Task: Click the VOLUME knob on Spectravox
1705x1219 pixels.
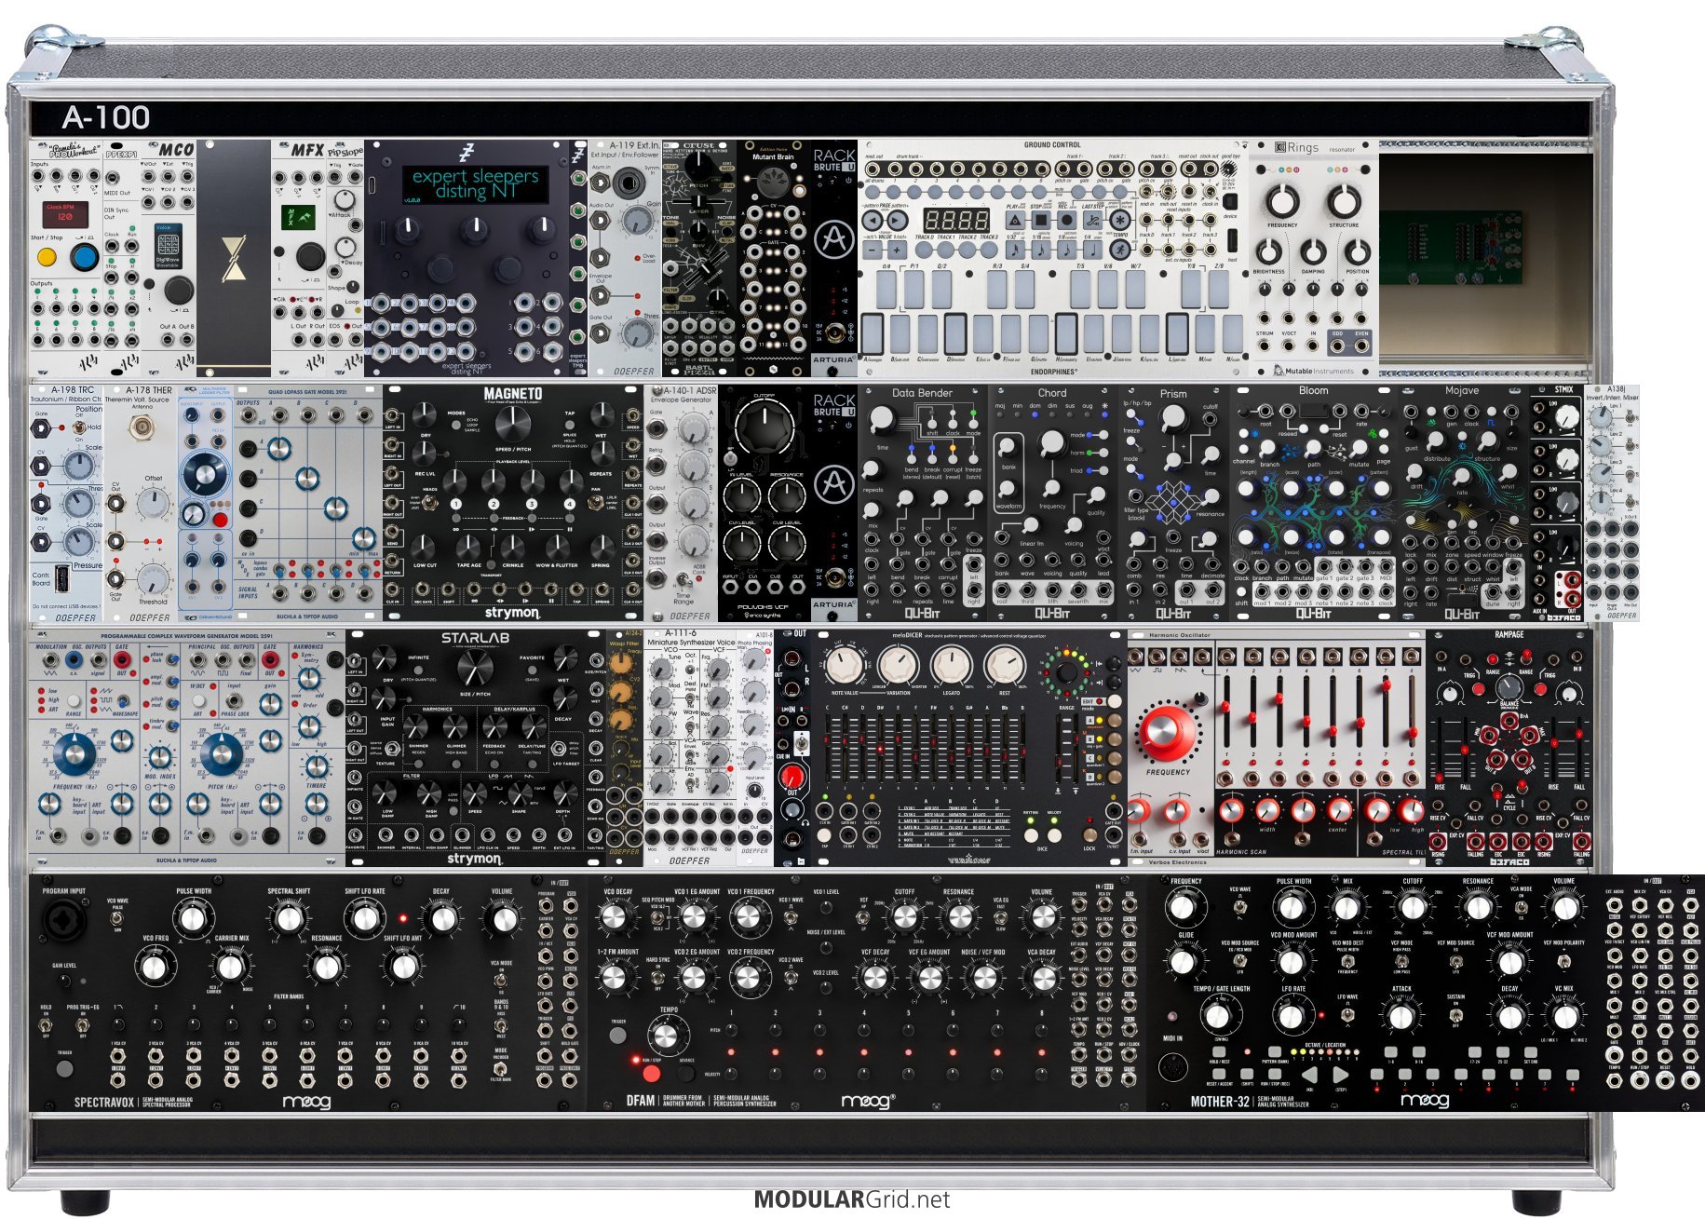Action: tap(502, 919)
